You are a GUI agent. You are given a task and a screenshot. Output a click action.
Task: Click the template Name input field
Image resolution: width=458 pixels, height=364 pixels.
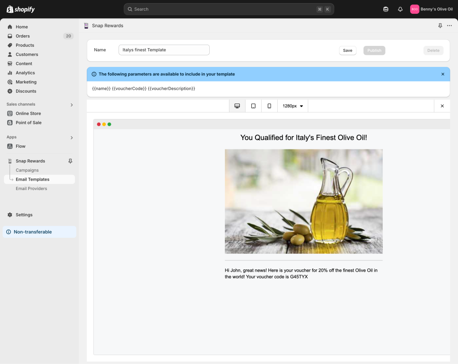pos(164,50)
